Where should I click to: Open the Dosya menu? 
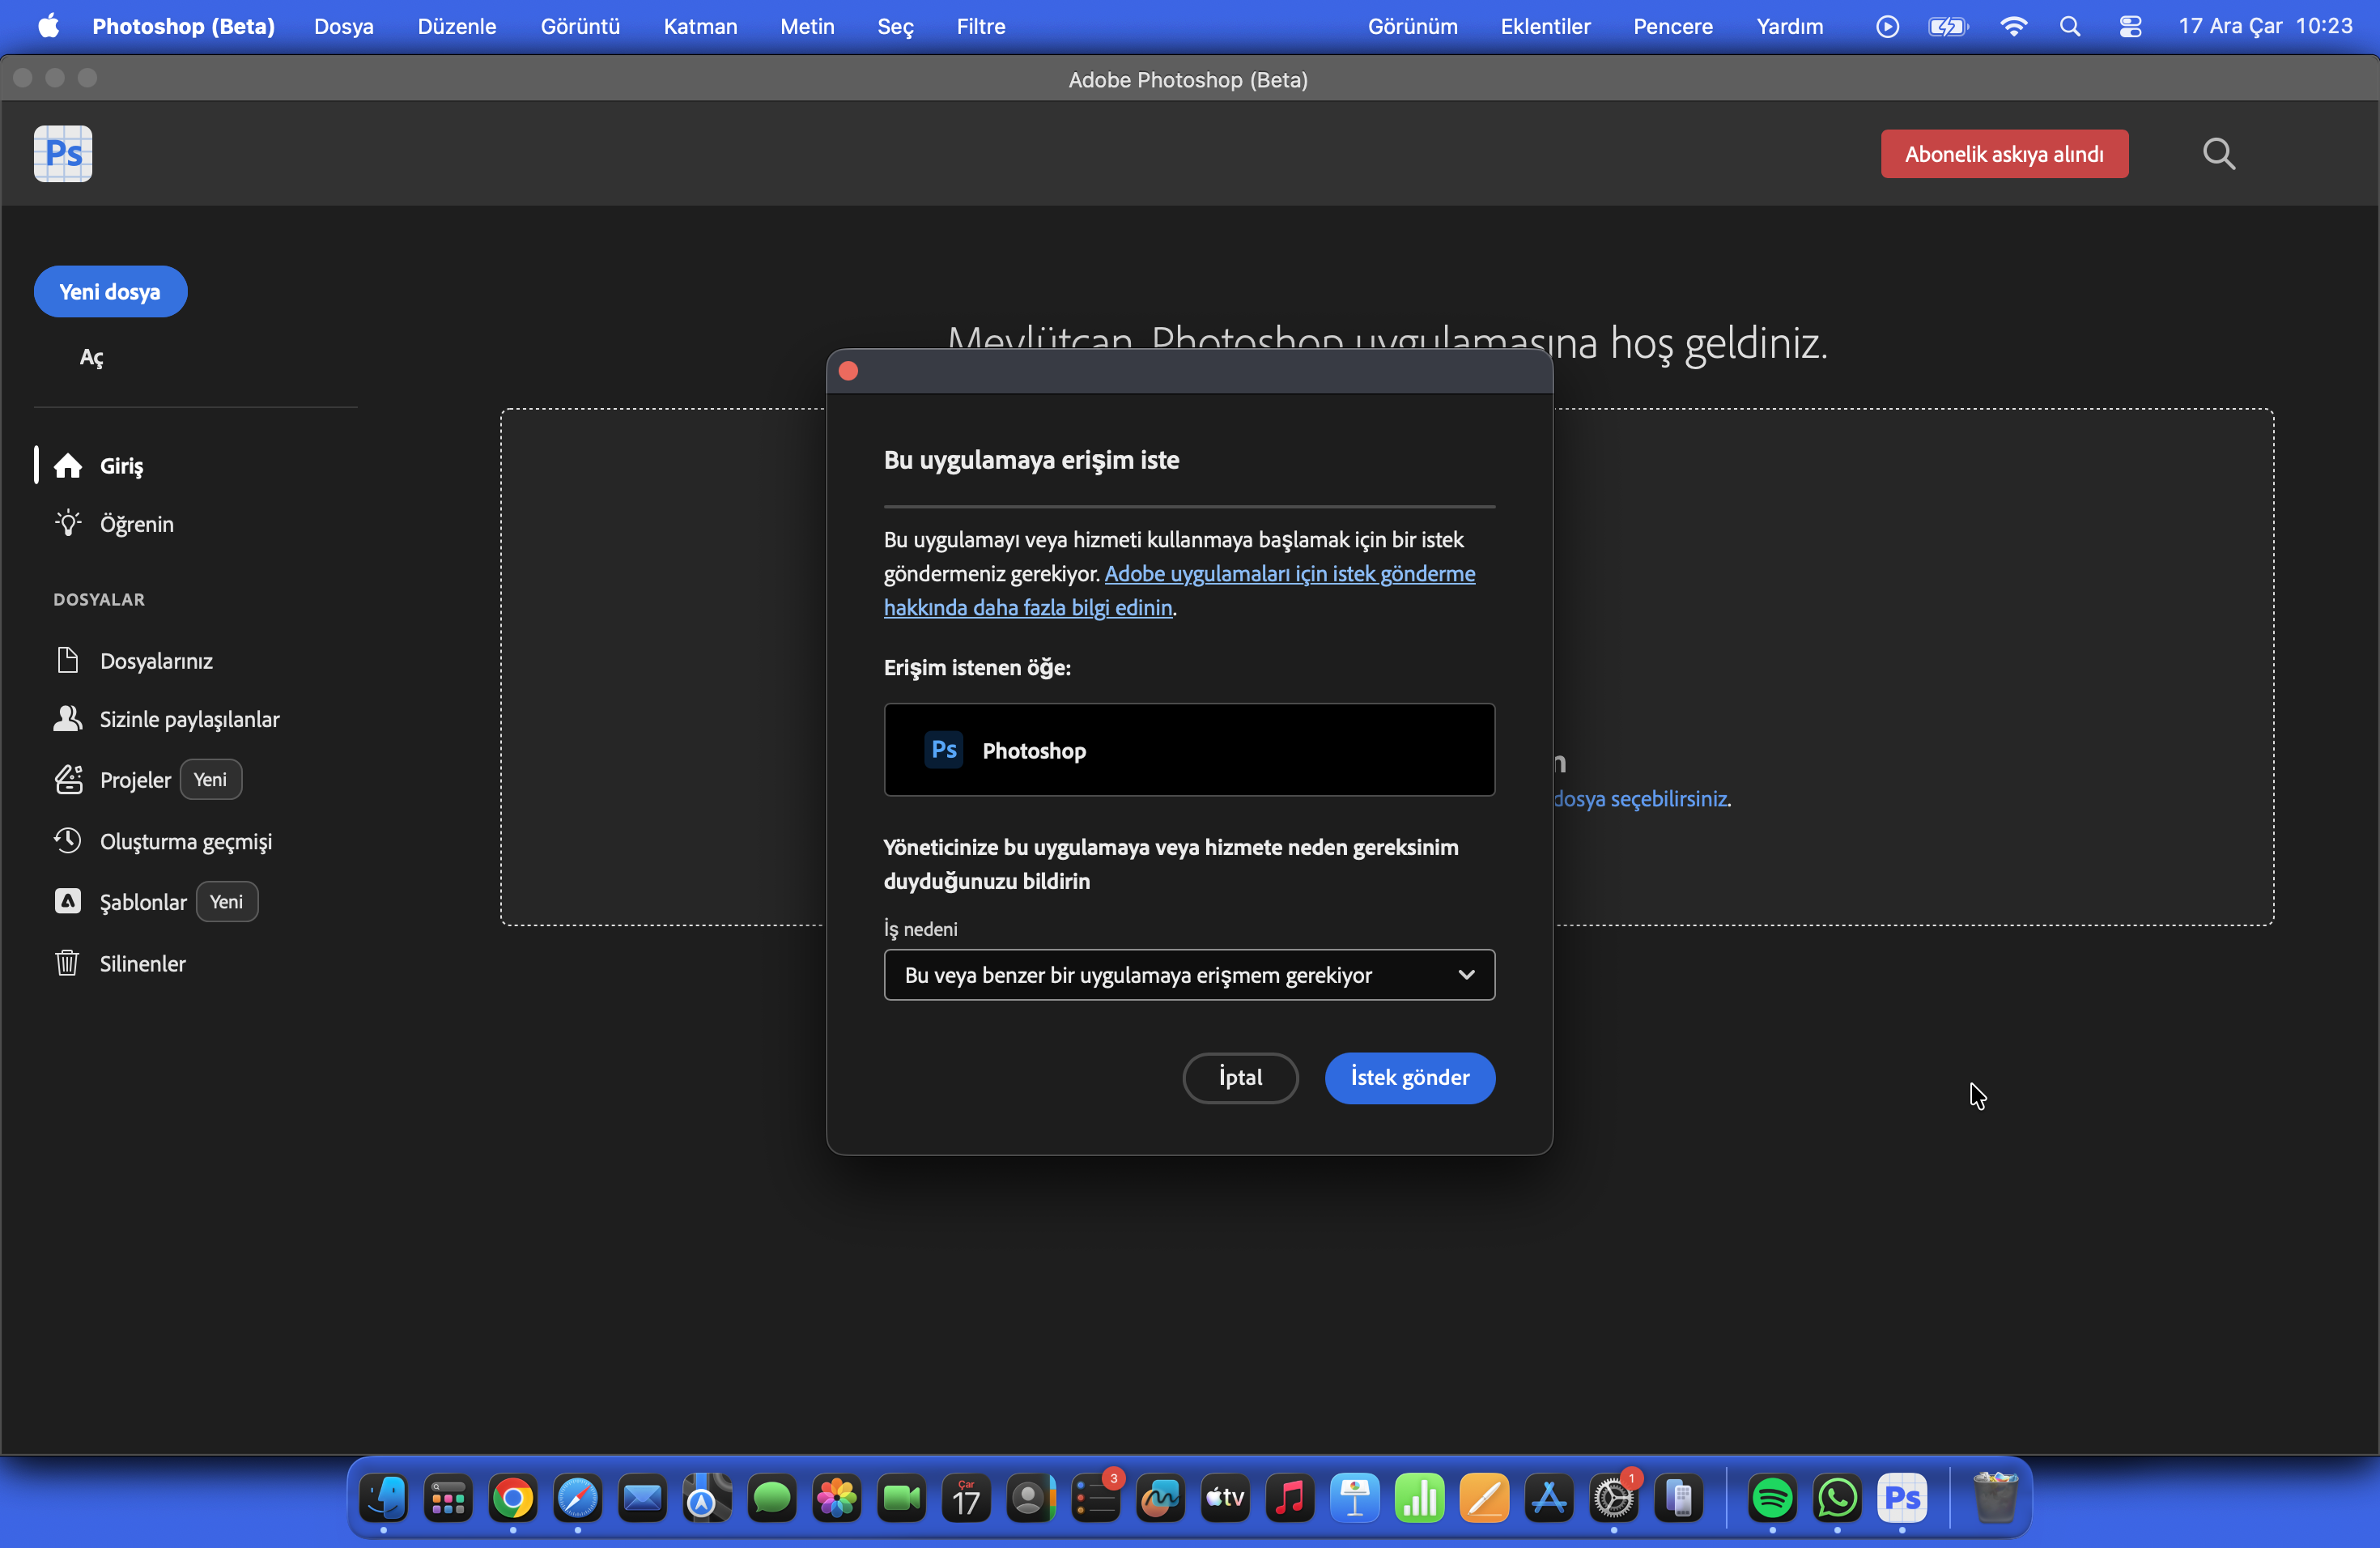coord(343,26)
